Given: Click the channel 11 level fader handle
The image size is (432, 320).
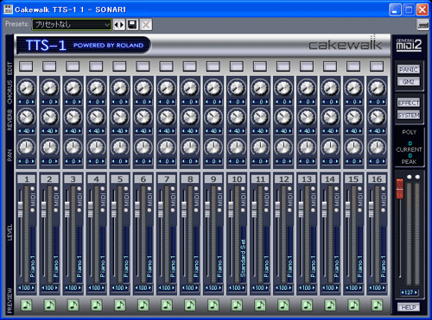Looking at the screenshot, I should click(254, 210).
